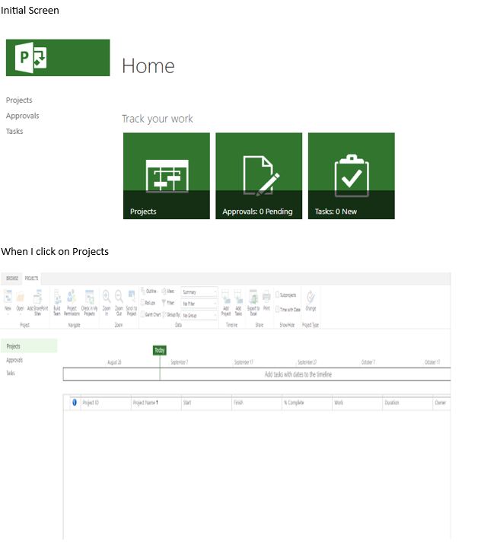This screenshot has width=484, height=554.
Task: Toggle the Rollups checkbox
Action: (x=143, y=303)
